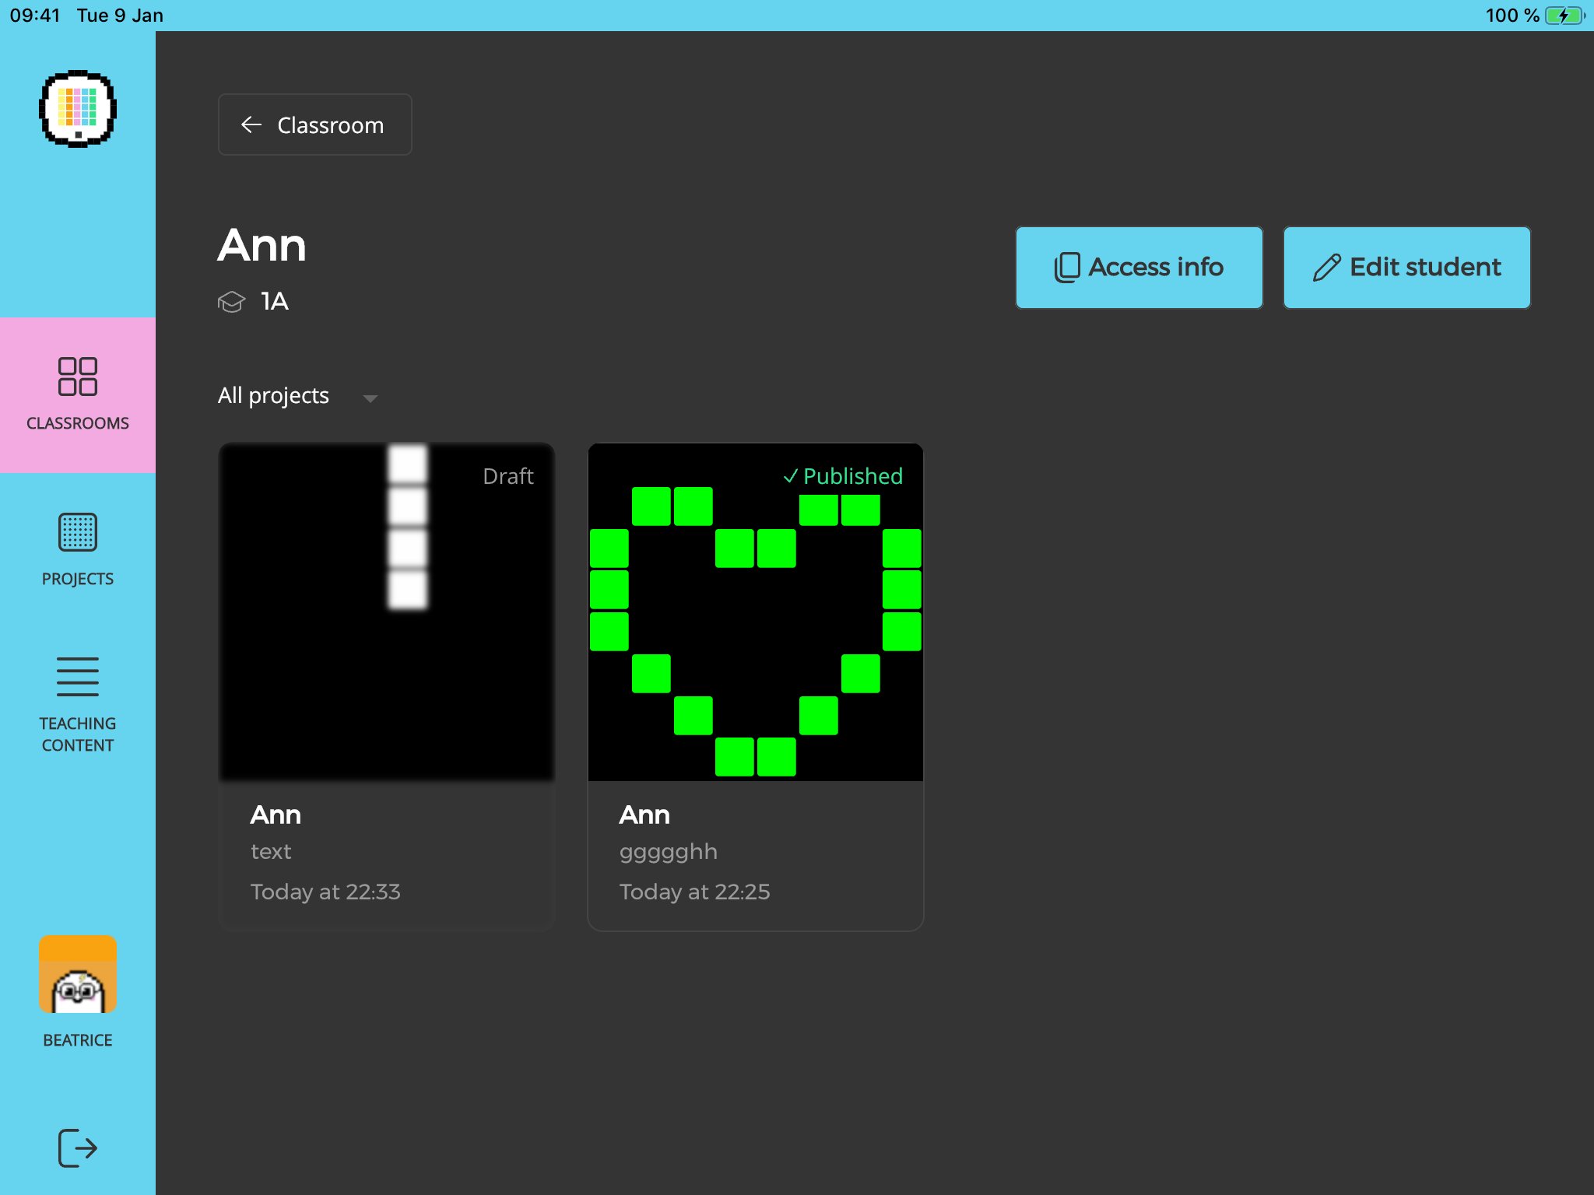Click the pencil icon on Edit student
Screen dimensions: 1594x1195
(1327, 268)
